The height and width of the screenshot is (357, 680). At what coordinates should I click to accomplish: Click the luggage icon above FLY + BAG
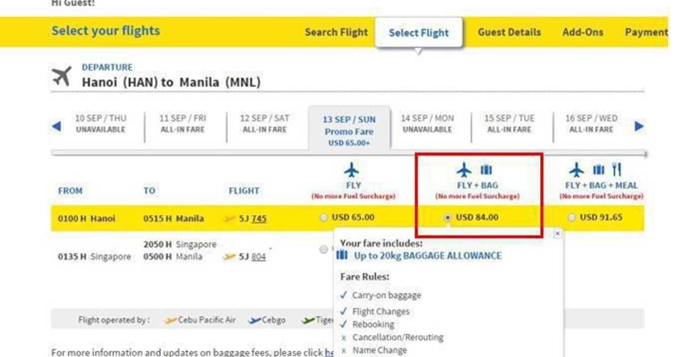coord(487,169)
